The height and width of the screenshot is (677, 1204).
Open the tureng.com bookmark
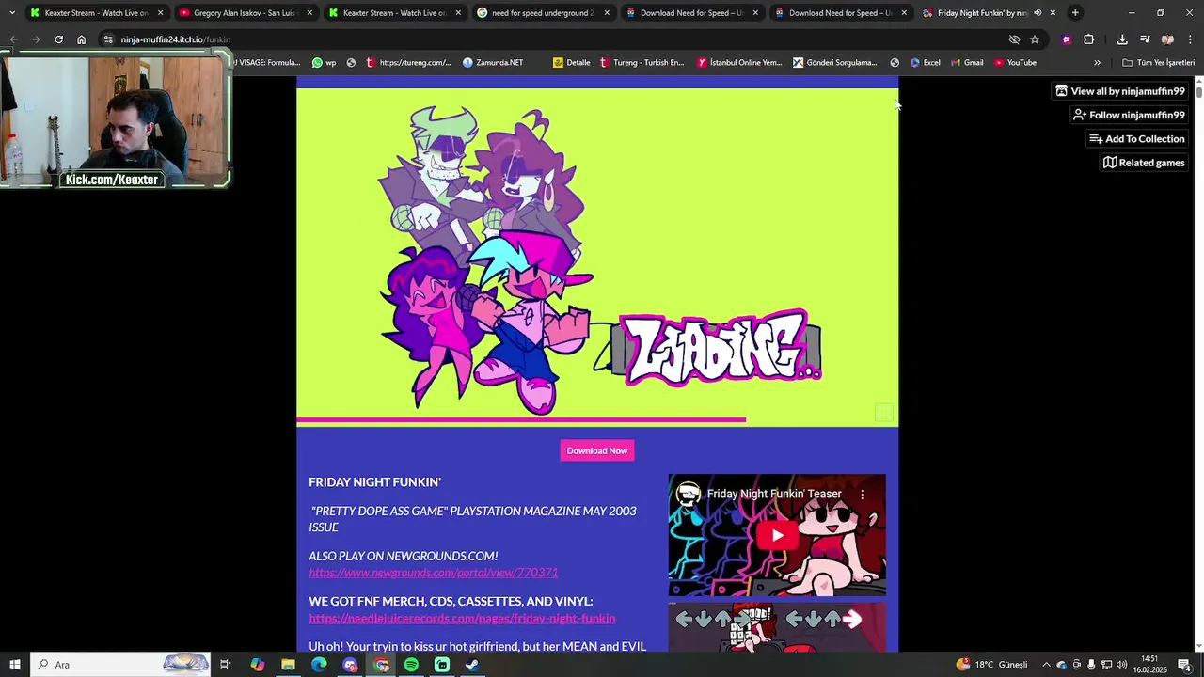pyautogui.click(x=409, y=63)
